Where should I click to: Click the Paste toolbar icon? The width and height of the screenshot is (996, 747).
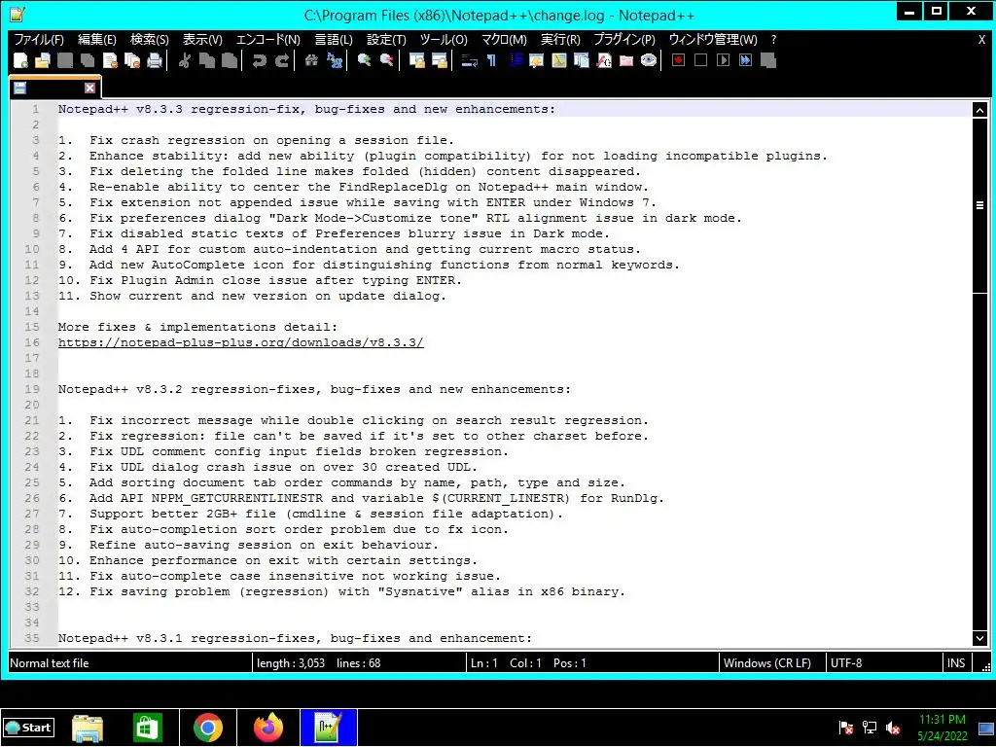230,60
